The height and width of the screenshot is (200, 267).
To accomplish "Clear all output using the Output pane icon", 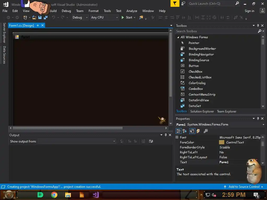I will coord(143,141).
